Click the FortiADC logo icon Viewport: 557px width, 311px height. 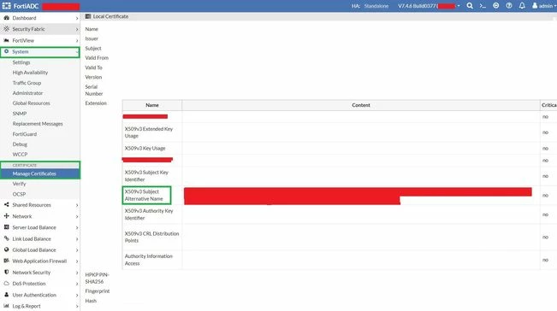(x=6, y=6)
